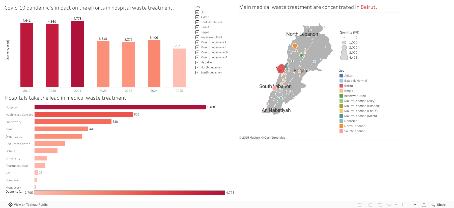Screen dimensions: 454x208
Task: Disable the North Lebanon checkbox
Action: coord(197,67)
